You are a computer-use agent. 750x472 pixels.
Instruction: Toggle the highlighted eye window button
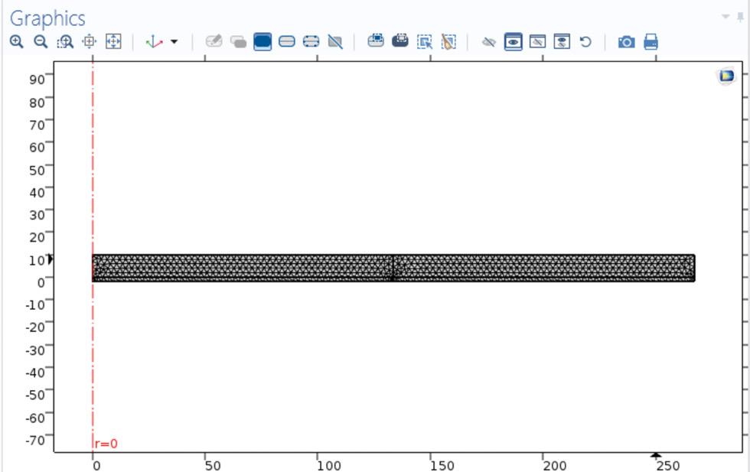[514, 41]
